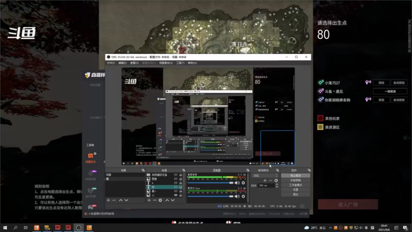The width and height of the screenshot is (412, 232).
Task: Pop out the scenes dock panel
Action: click(143, 171)
